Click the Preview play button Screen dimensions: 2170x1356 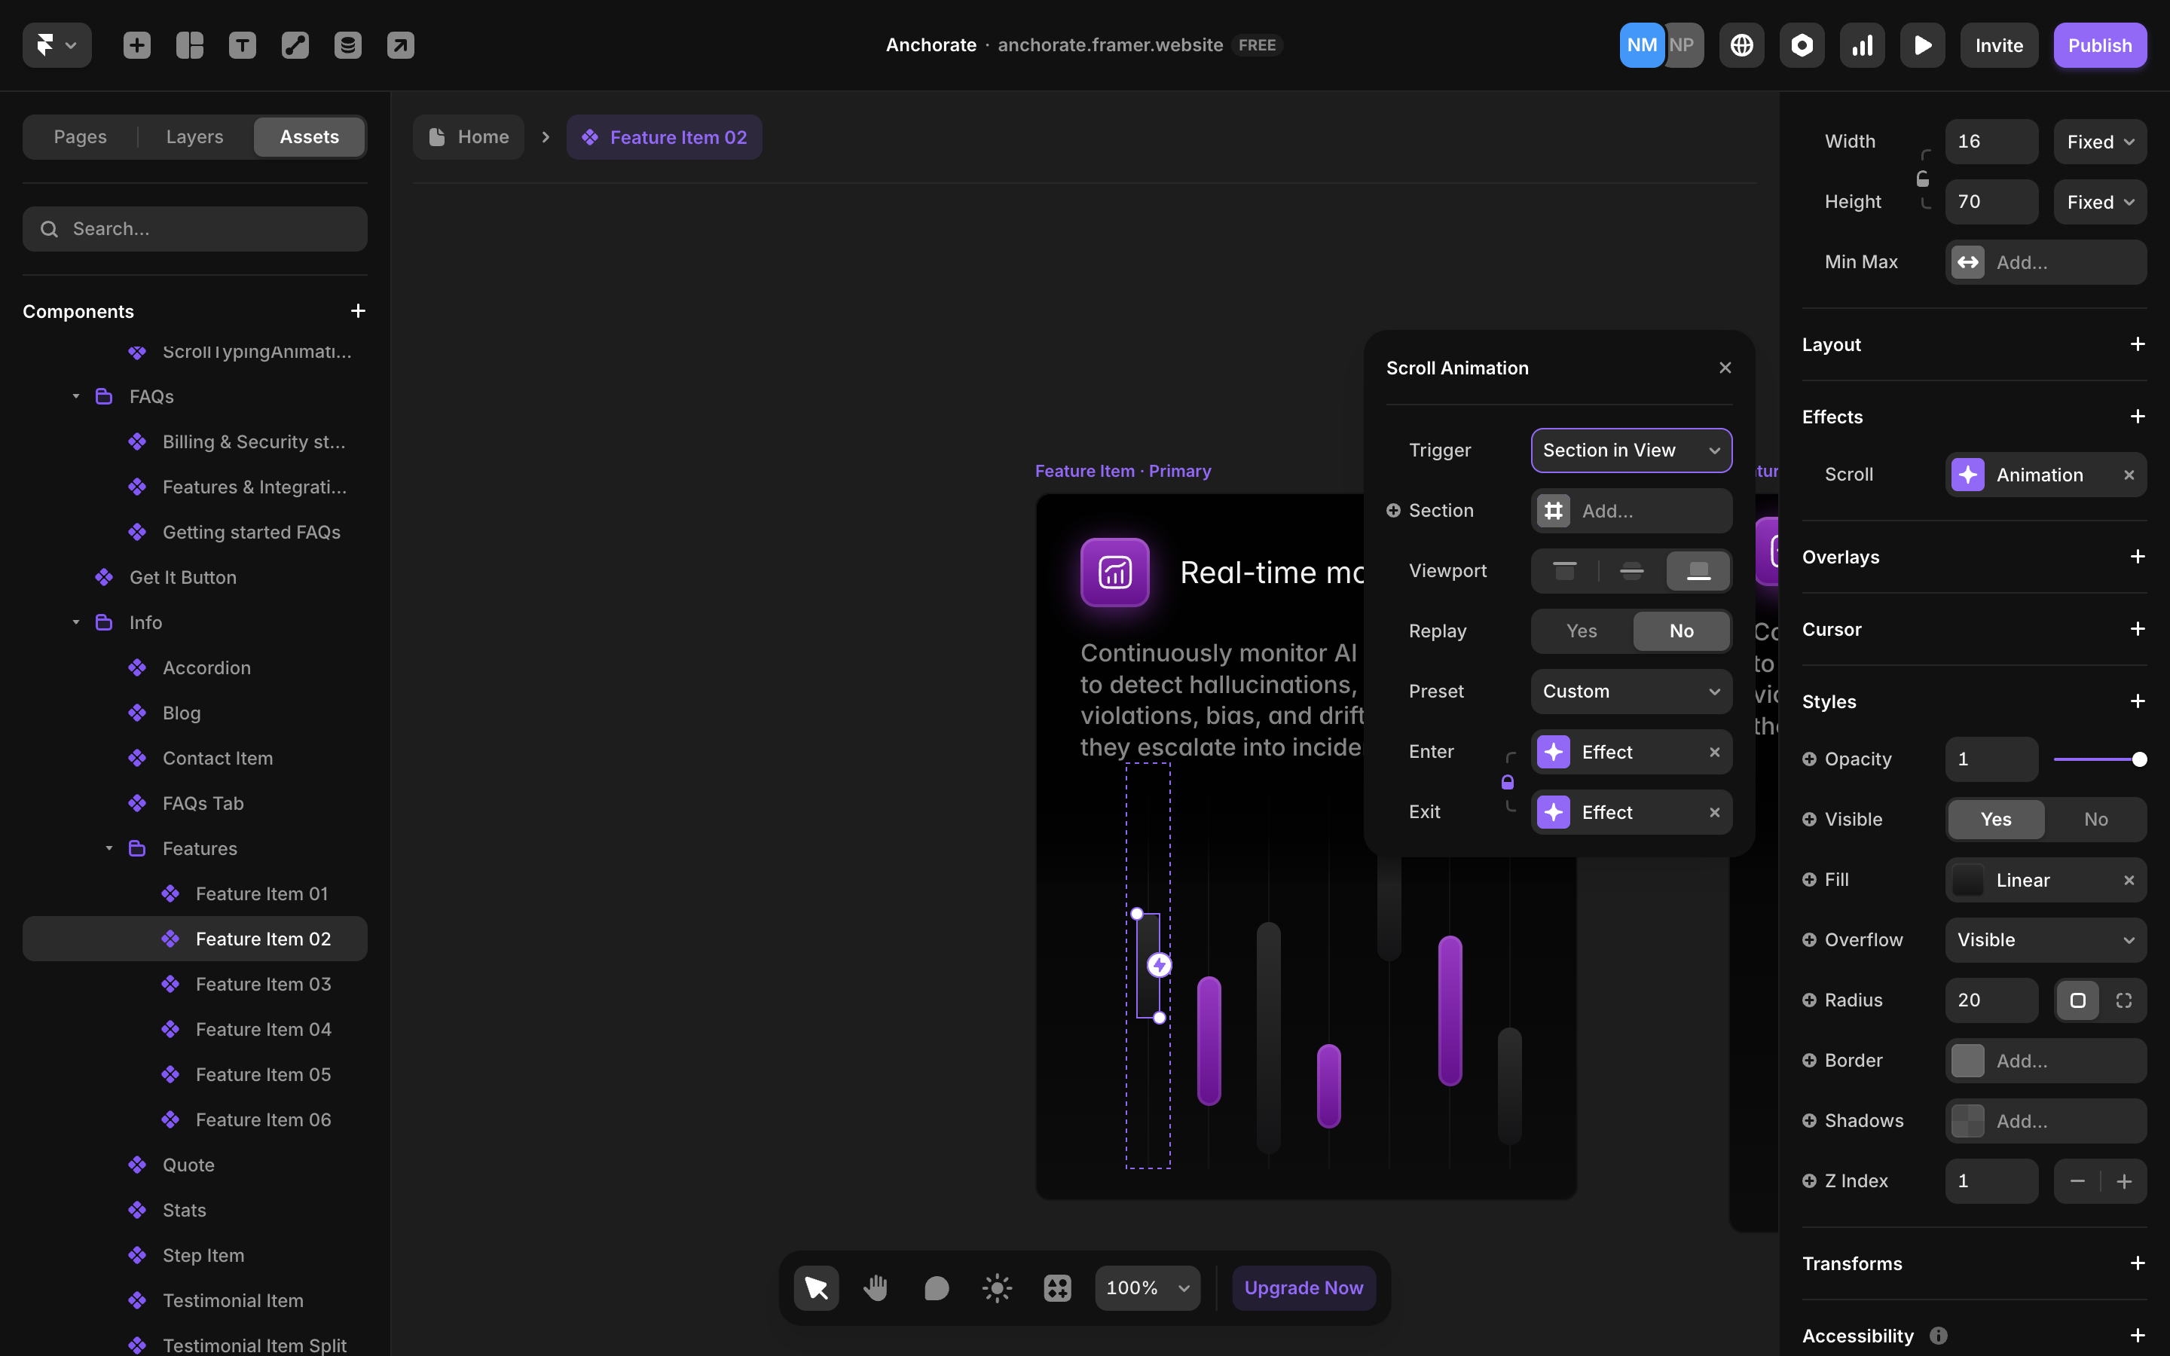[1921, 45]
